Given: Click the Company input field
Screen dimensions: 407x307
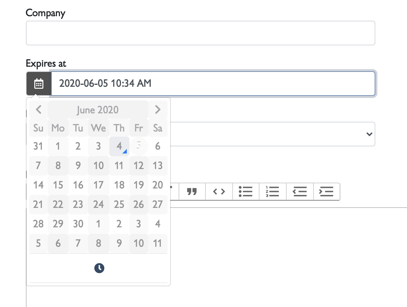Looking at the screenshot, I should coord(201,33).
